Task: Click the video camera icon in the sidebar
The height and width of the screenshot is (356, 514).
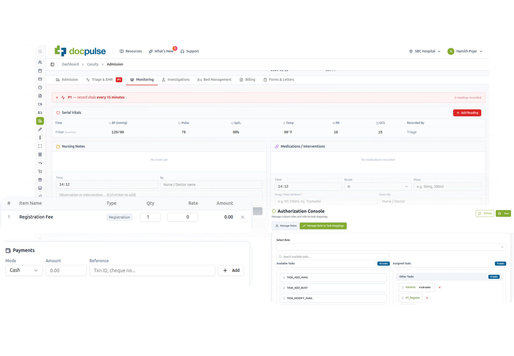Action: 40,104
